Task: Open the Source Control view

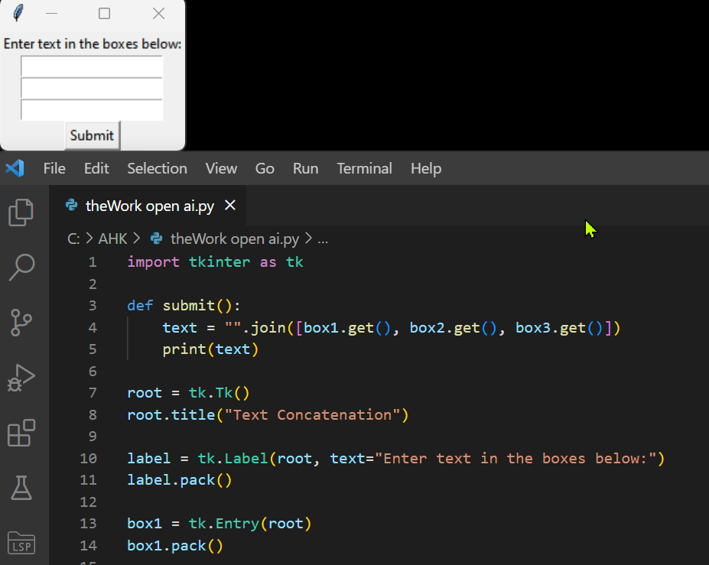Action: click(21, 323)
